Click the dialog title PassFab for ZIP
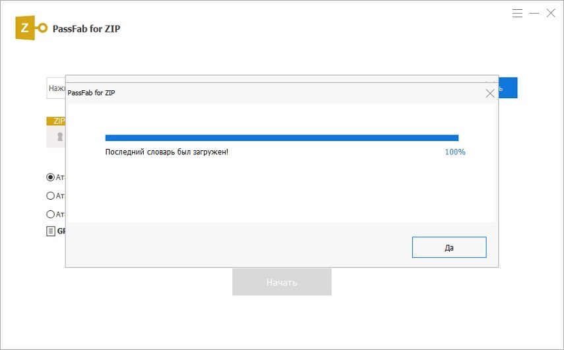 click(92, 93)
